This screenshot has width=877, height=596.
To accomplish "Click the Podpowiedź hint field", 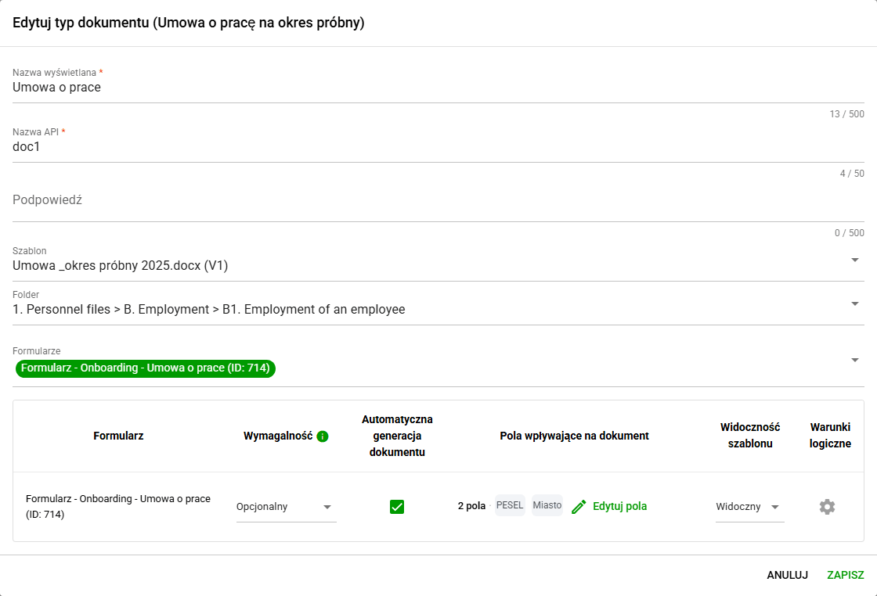I will tap(438, 200).
